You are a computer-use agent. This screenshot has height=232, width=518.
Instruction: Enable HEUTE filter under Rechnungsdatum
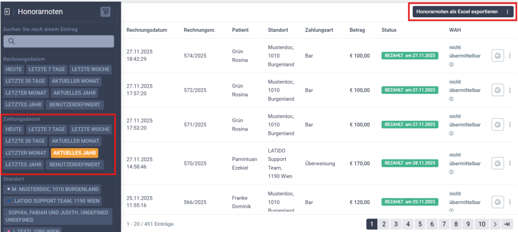[x=14, y=69]
